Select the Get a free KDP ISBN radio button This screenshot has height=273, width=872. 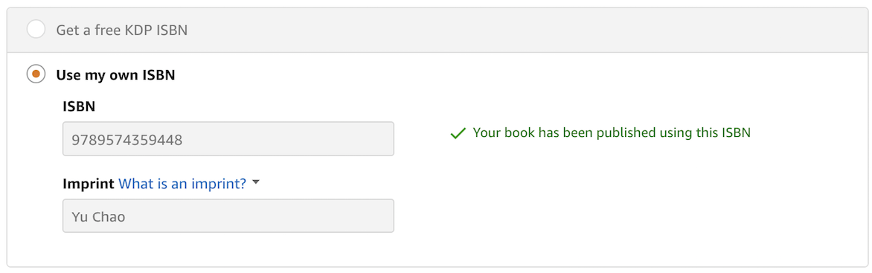click(x=36, y=30)
